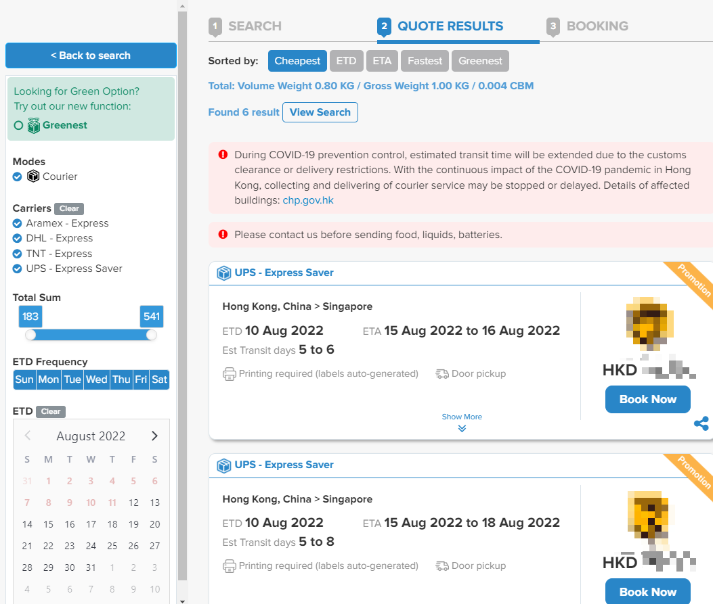The image size is (713, 604).
Task: Expand Show More on first UPS result
Action: pos(462,422)
